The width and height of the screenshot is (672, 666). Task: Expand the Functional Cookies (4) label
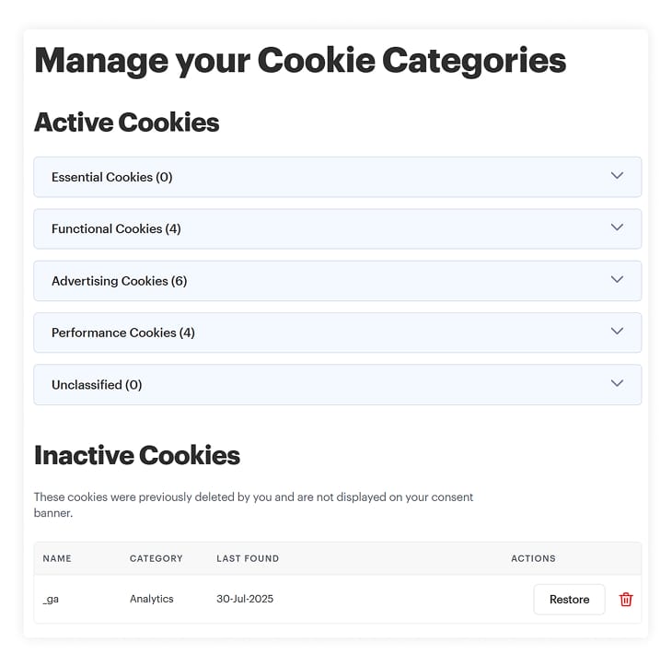[x=116, y=229]
